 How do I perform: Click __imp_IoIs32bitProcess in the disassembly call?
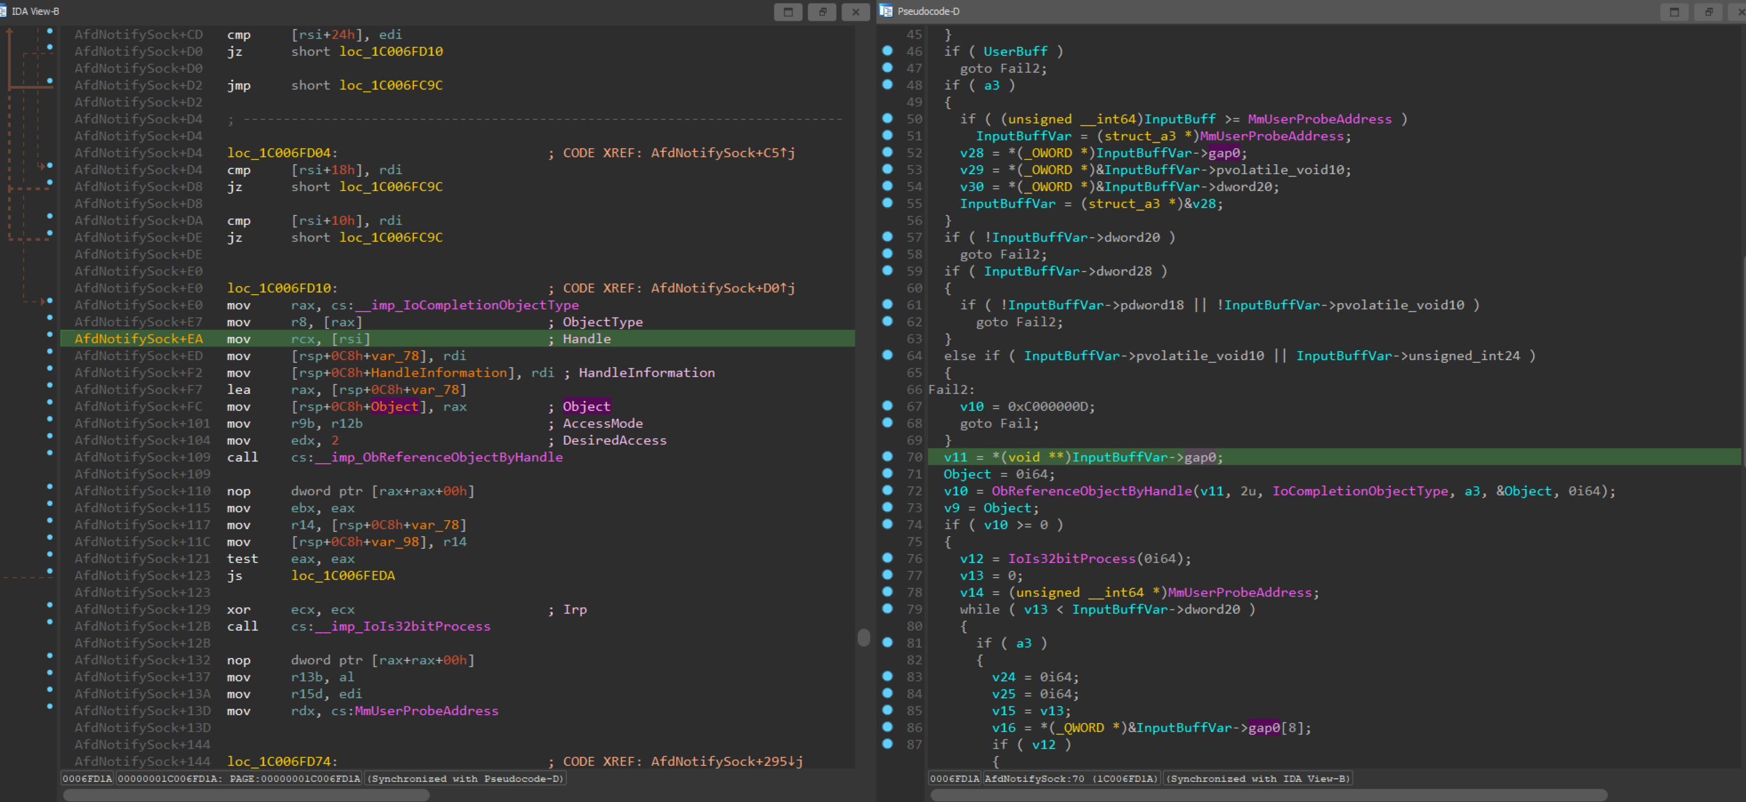coord(403,626)
